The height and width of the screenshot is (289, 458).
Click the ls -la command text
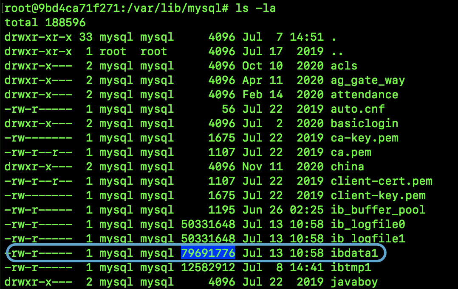click(256, 8)
